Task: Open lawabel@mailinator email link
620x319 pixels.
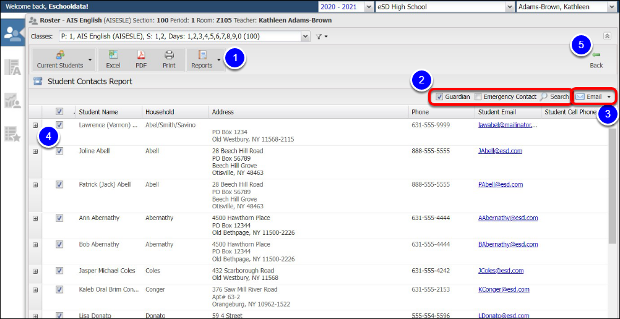Action: (508, 125)
